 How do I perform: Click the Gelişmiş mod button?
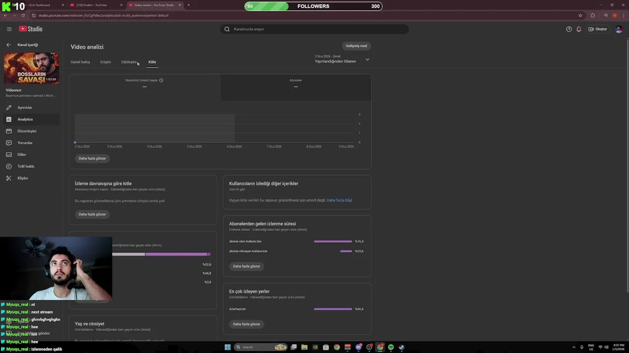pyautogui.click(x=356, y=46)
